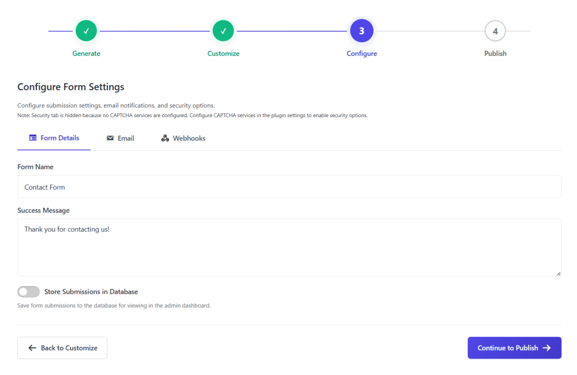This screenshot has height=375, width=577.
Task: Click inside the Form Name input field
Action: tap(288, 186)
